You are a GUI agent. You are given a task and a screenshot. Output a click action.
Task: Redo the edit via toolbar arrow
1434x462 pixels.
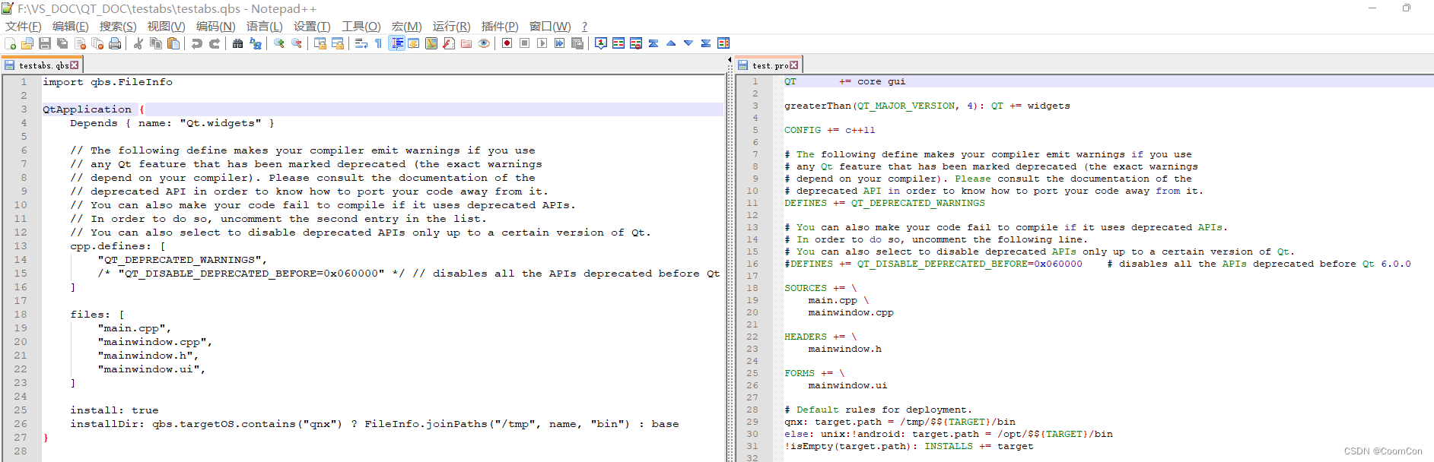tap(214, 43)
